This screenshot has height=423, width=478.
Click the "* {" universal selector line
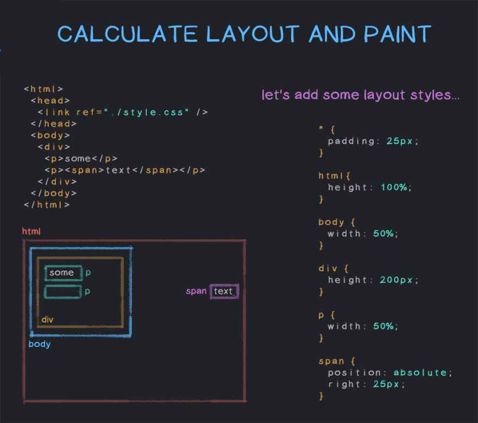click(327, 130)
